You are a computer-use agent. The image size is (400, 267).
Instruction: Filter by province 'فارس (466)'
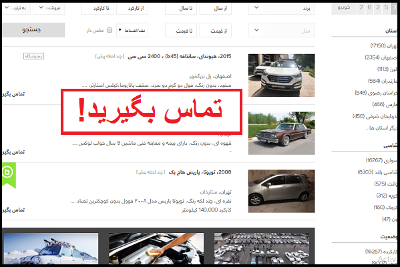[x=385, y=105]
